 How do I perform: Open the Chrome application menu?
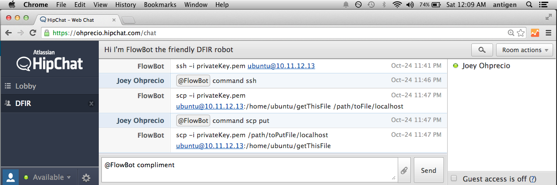pyautogui.click(x=36, y=5)
